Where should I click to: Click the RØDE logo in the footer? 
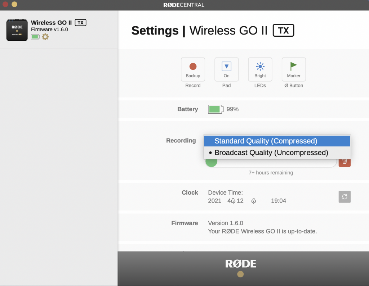tap(240, 264)
